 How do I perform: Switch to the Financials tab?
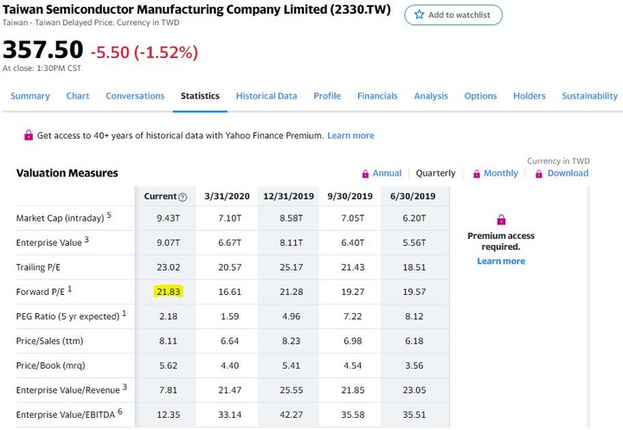tap(377, 96)
